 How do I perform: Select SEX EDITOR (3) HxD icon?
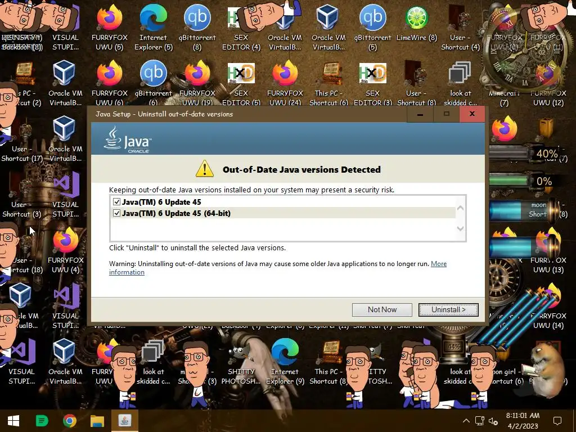372,83
